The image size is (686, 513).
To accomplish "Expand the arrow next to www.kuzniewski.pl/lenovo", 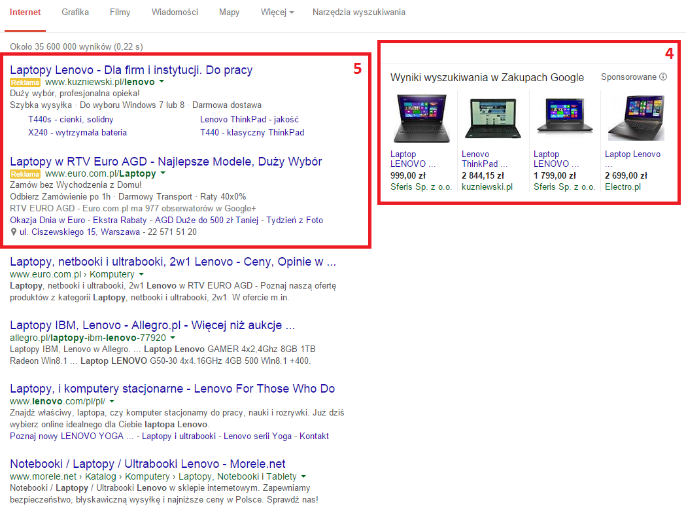I will (x=162, y=82).
